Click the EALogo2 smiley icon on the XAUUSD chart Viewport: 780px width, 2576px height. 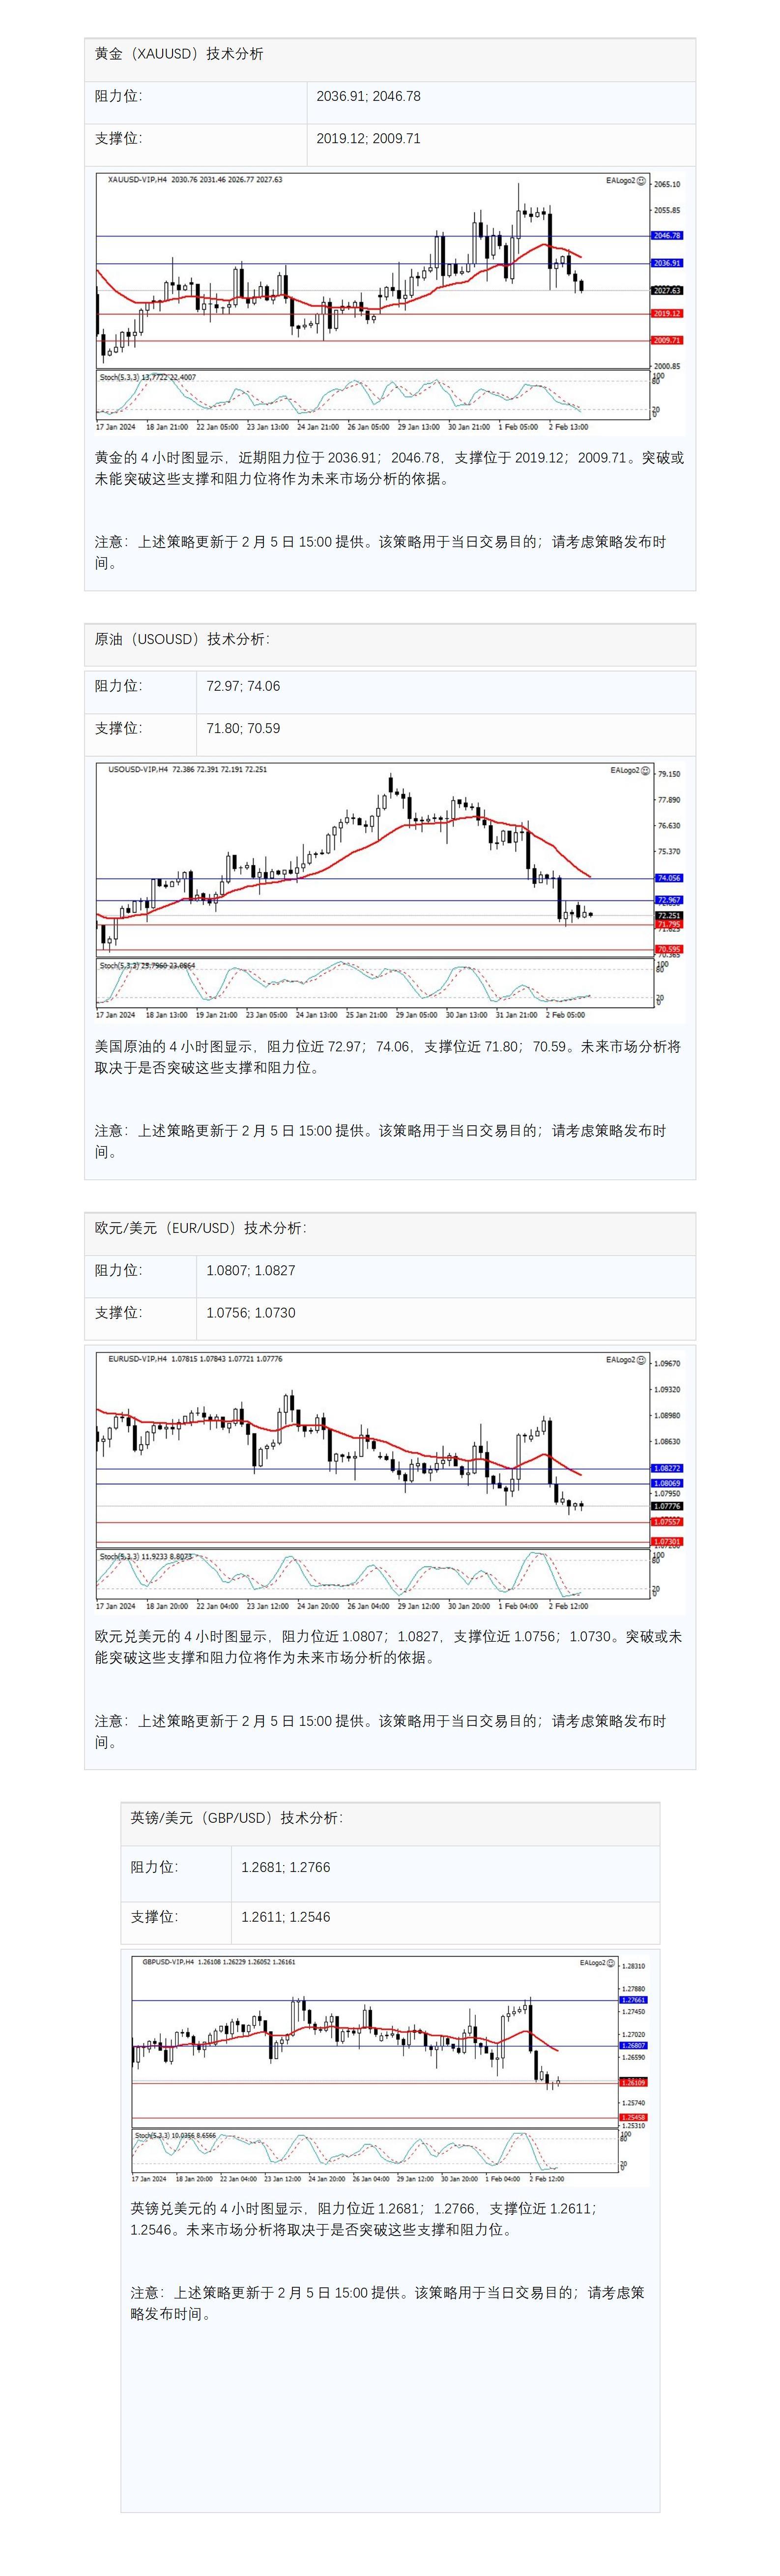[x=641, y=180]
